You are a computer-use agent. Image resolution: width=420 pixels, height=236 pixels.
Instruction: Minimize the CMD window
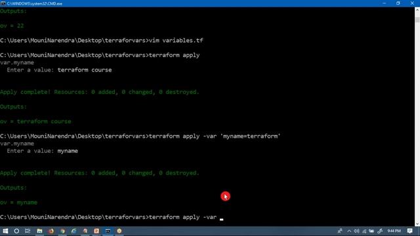click(x=385, y=3)
